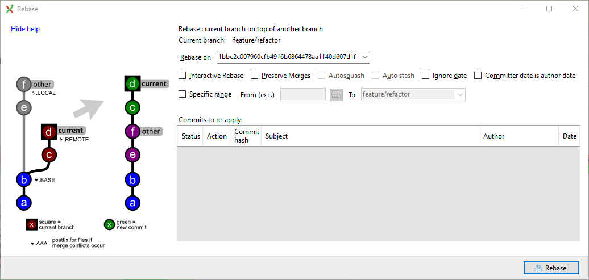Click the purple 'f' other commit circle

coord(132,131)
